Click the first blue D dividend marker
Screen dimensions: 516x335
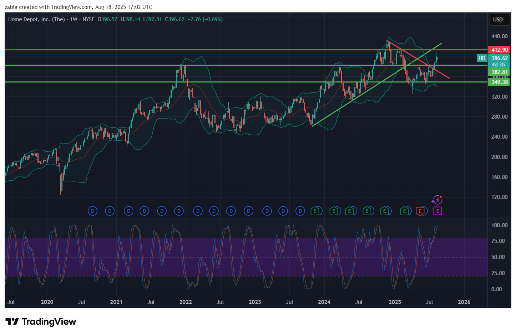pyautogui.click(x=92, y=211)
